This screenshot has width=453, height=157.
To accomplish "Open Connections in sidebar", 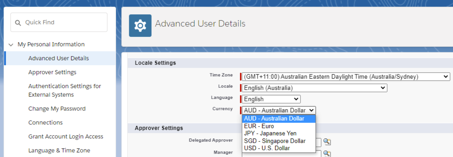I will 46,123.
